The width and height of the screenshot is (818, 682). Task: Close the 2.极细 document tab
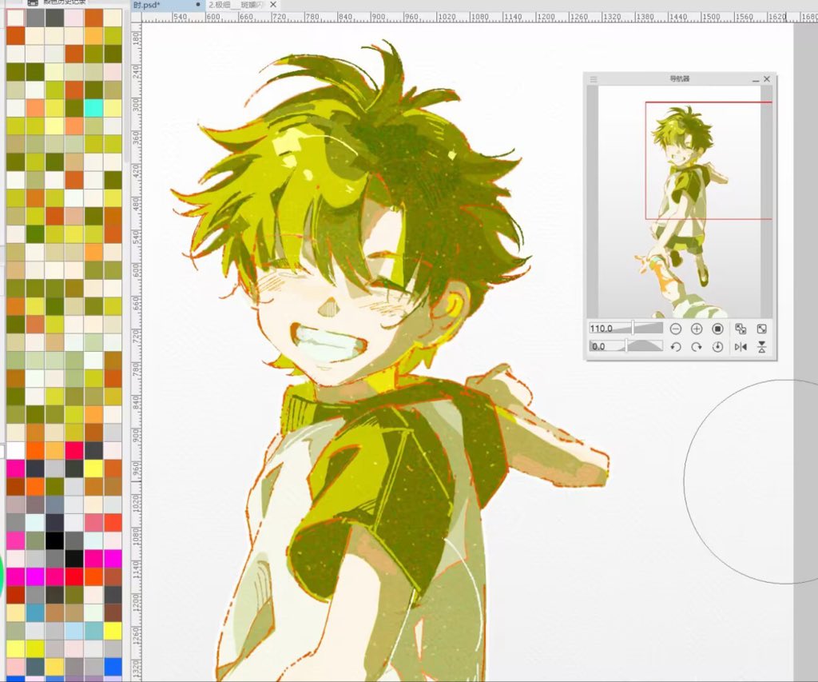(273, 5)
